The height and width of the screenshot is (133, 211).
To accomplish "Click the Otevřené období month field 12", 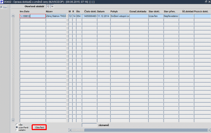I will click(x=48, y=6).
